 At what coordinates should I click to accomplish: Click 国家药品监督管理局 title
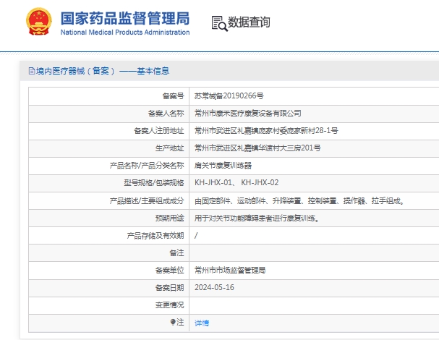[x=125, y=19]
